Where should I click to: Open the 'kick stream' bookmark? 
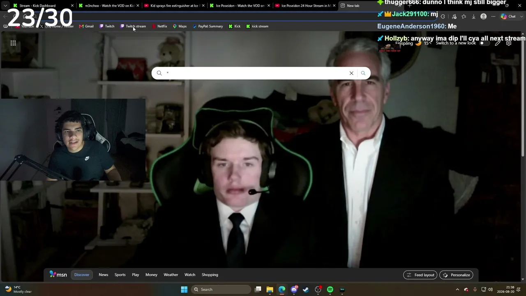coord(257,26)
